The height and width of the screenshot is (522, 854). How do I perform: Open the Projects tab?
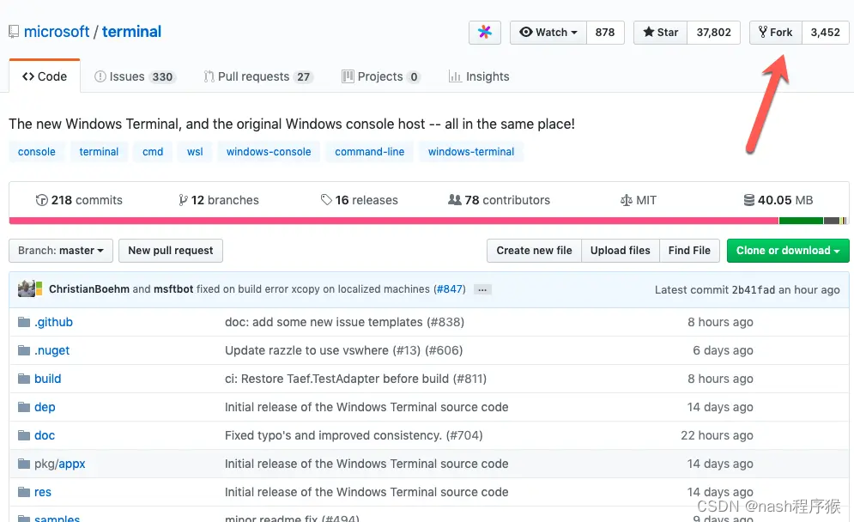click(x=381, y=76)
